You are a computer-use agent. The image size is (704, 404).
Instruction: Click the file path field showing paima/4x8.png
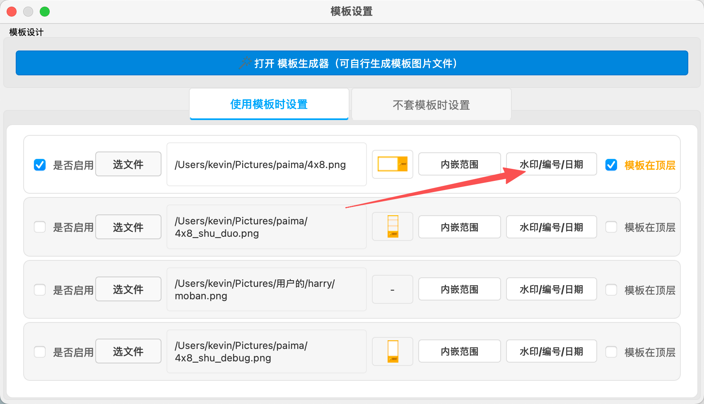click(x=266, y=164)
